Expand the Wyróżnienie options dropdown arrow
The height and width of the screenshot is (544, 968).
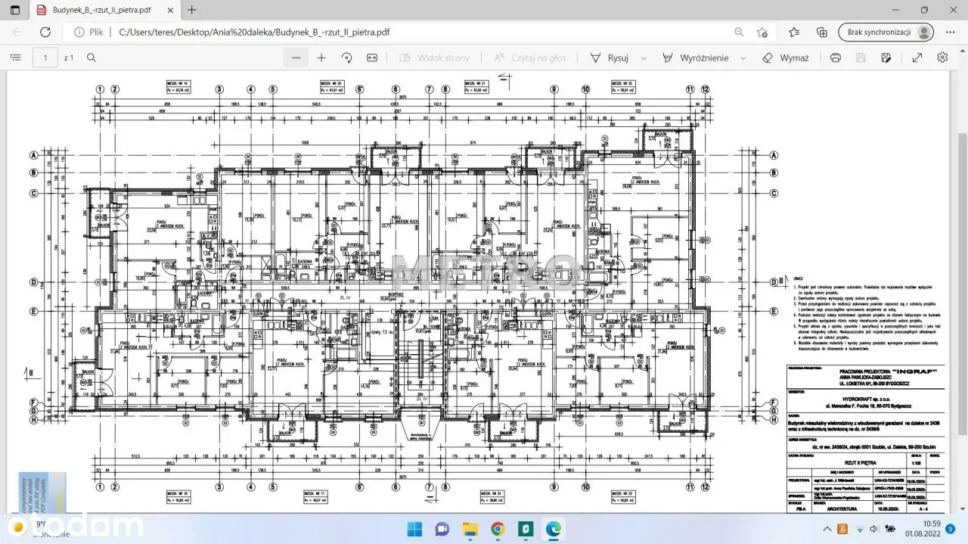click(x=743, y=58)
